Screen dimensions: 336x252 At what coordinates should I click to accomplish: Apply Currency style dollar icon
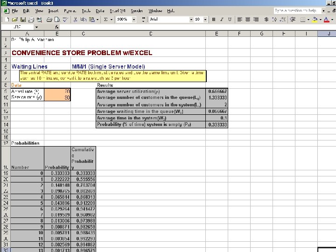(x=266, y=20)
